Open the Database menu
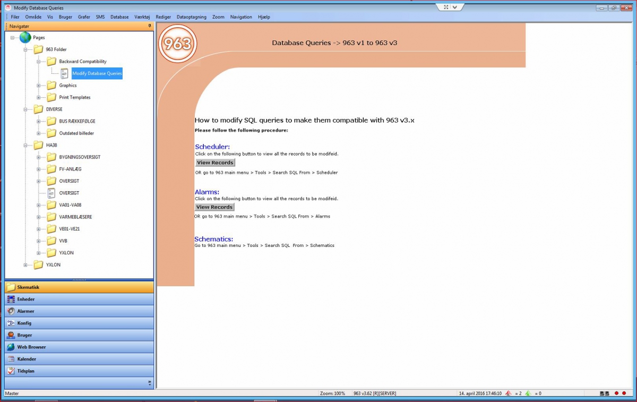This screenshot has height=402, width=637. tap(119, 17)
